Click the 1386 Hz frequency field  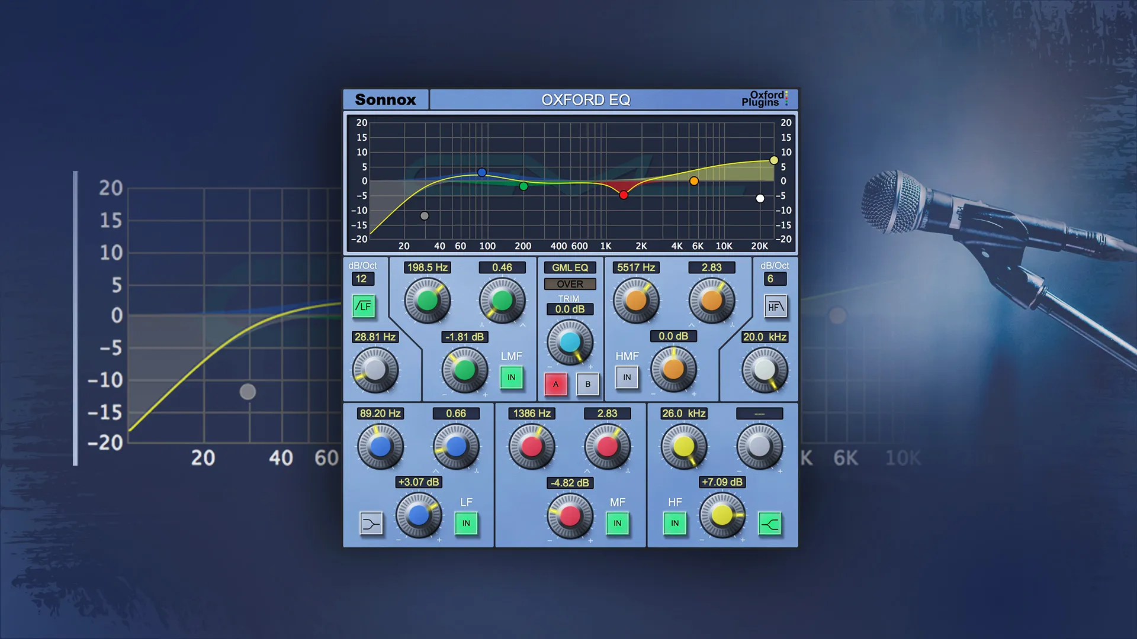pos(532,414)
